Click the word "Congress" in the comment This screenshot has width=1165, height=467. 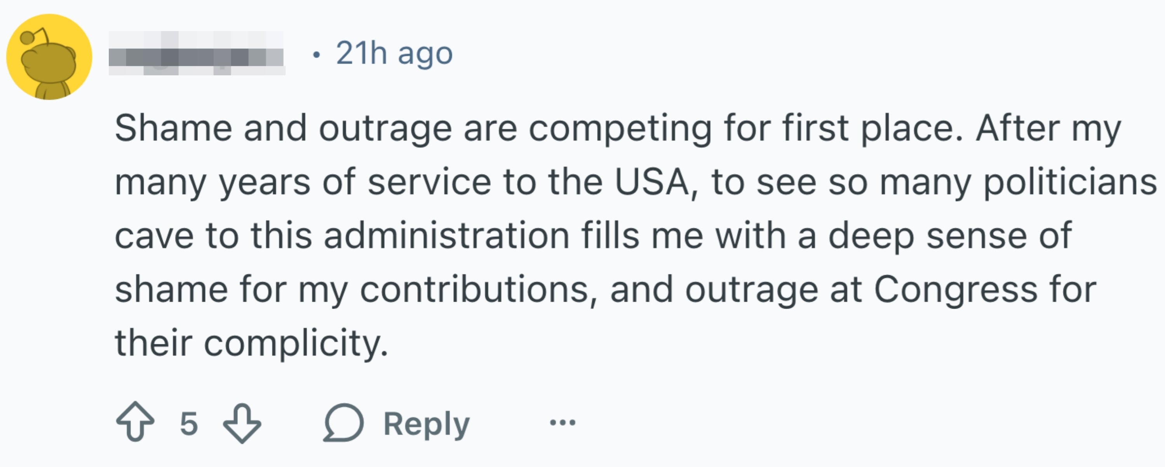coord(955,289)
